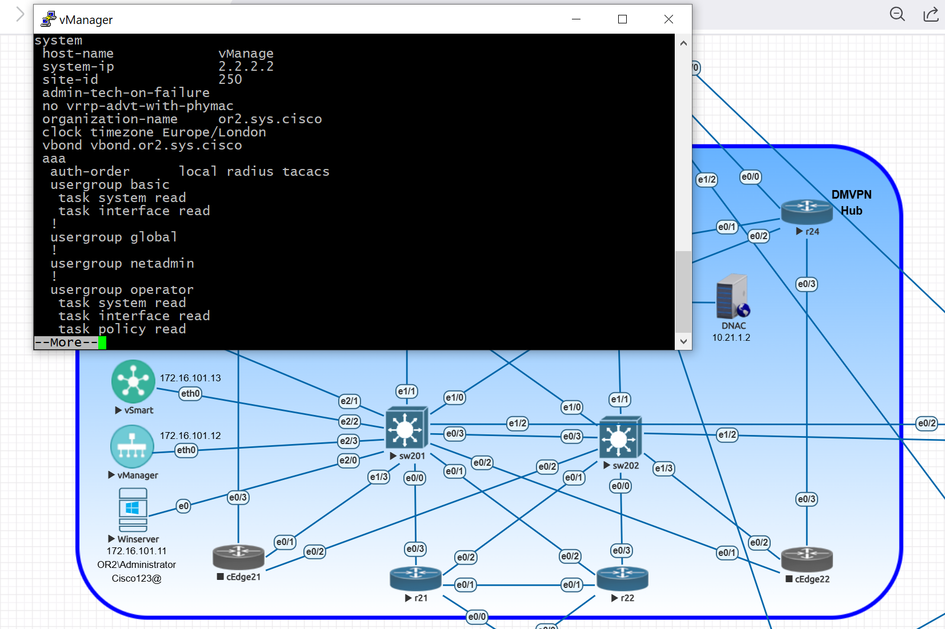Screen dimensions: 945x629
Task: Click the terminal vertical scrollbar thumb
Action: tap(683, 291)
